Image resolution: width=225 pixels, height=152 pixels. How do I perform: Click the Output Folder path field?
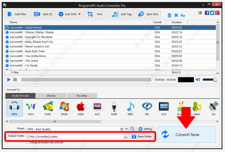[x=75, y=137]
